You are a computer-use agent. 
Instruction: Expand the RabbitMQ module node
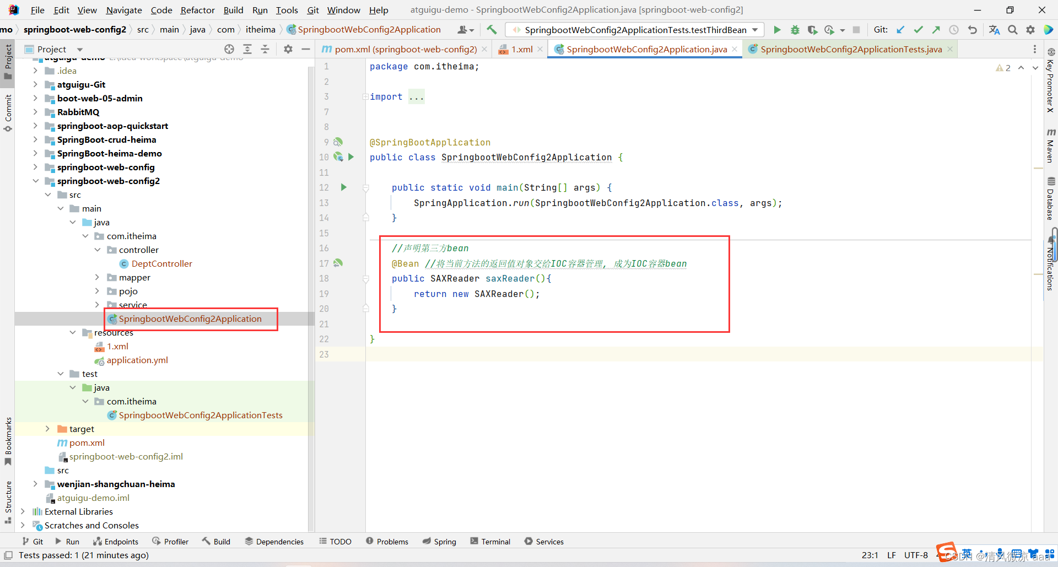(x=35, y=112)
